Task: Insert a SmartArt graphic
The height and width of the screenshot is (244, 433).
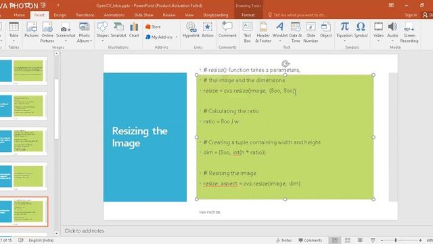Action: coord(118,30)
